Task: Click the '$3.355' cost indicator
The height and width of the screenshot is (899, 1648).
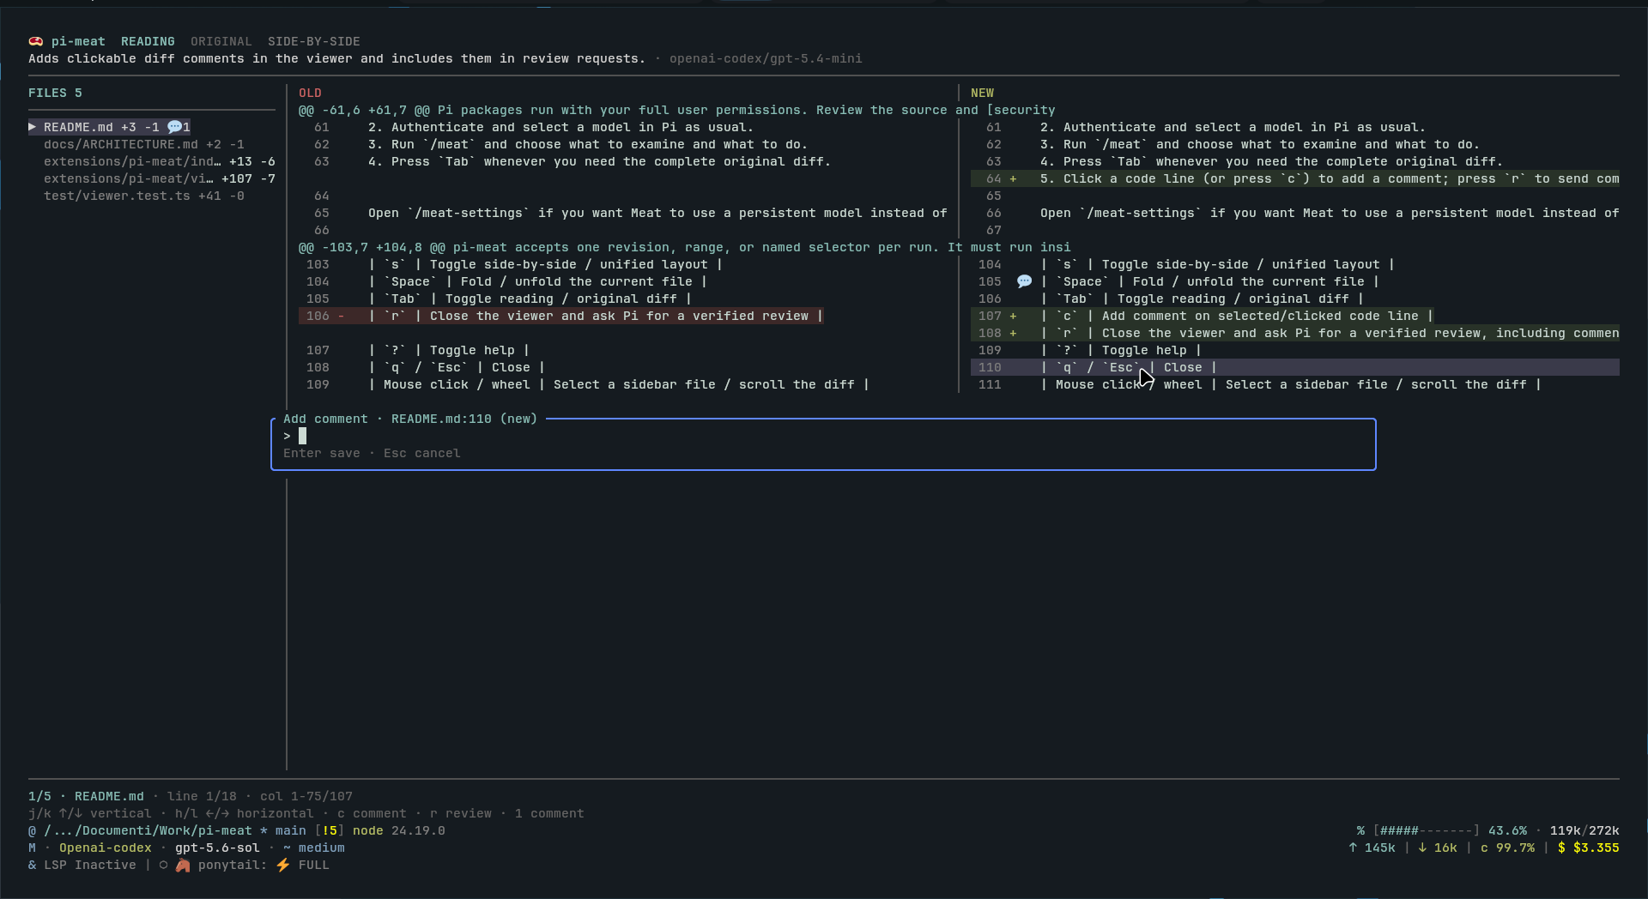Action: (x=1589, y=848)
